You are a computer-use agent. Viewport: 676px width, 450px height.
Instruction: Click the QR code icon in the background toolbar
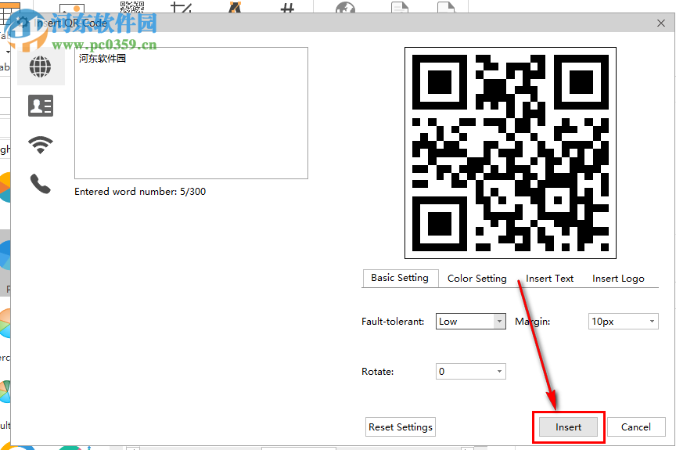[x=132, y=7]
